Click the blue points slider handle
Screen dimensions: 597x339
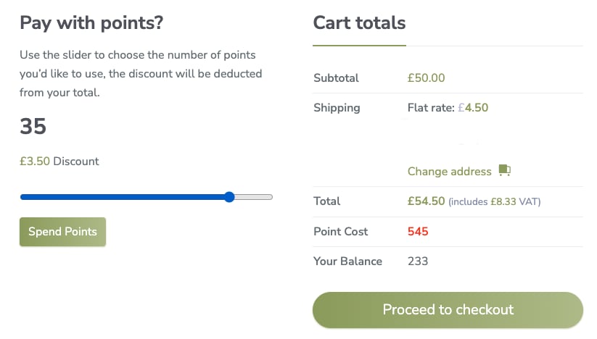point(229,197)
